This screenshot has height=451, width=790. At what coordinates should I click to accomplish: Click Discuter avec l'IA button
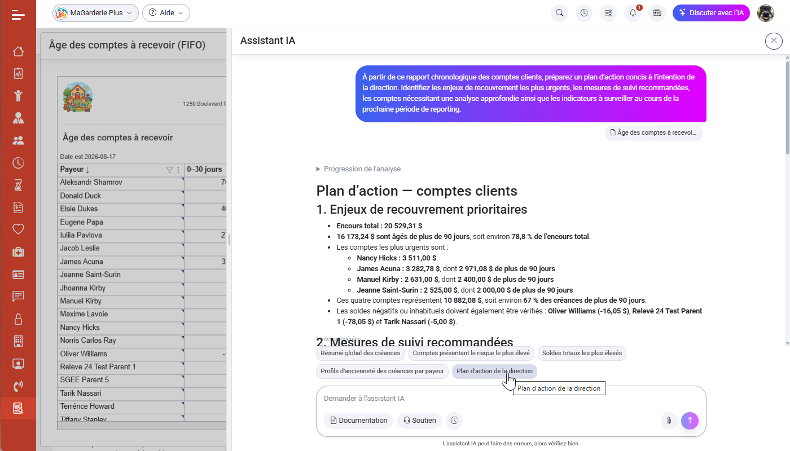(x=711, y=13)
